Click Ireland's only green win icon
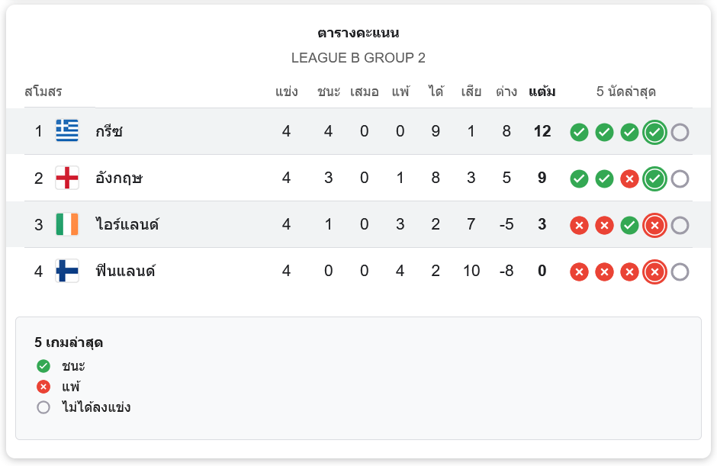The width and height of the screenshot is (717, 466). pos(629,226)
